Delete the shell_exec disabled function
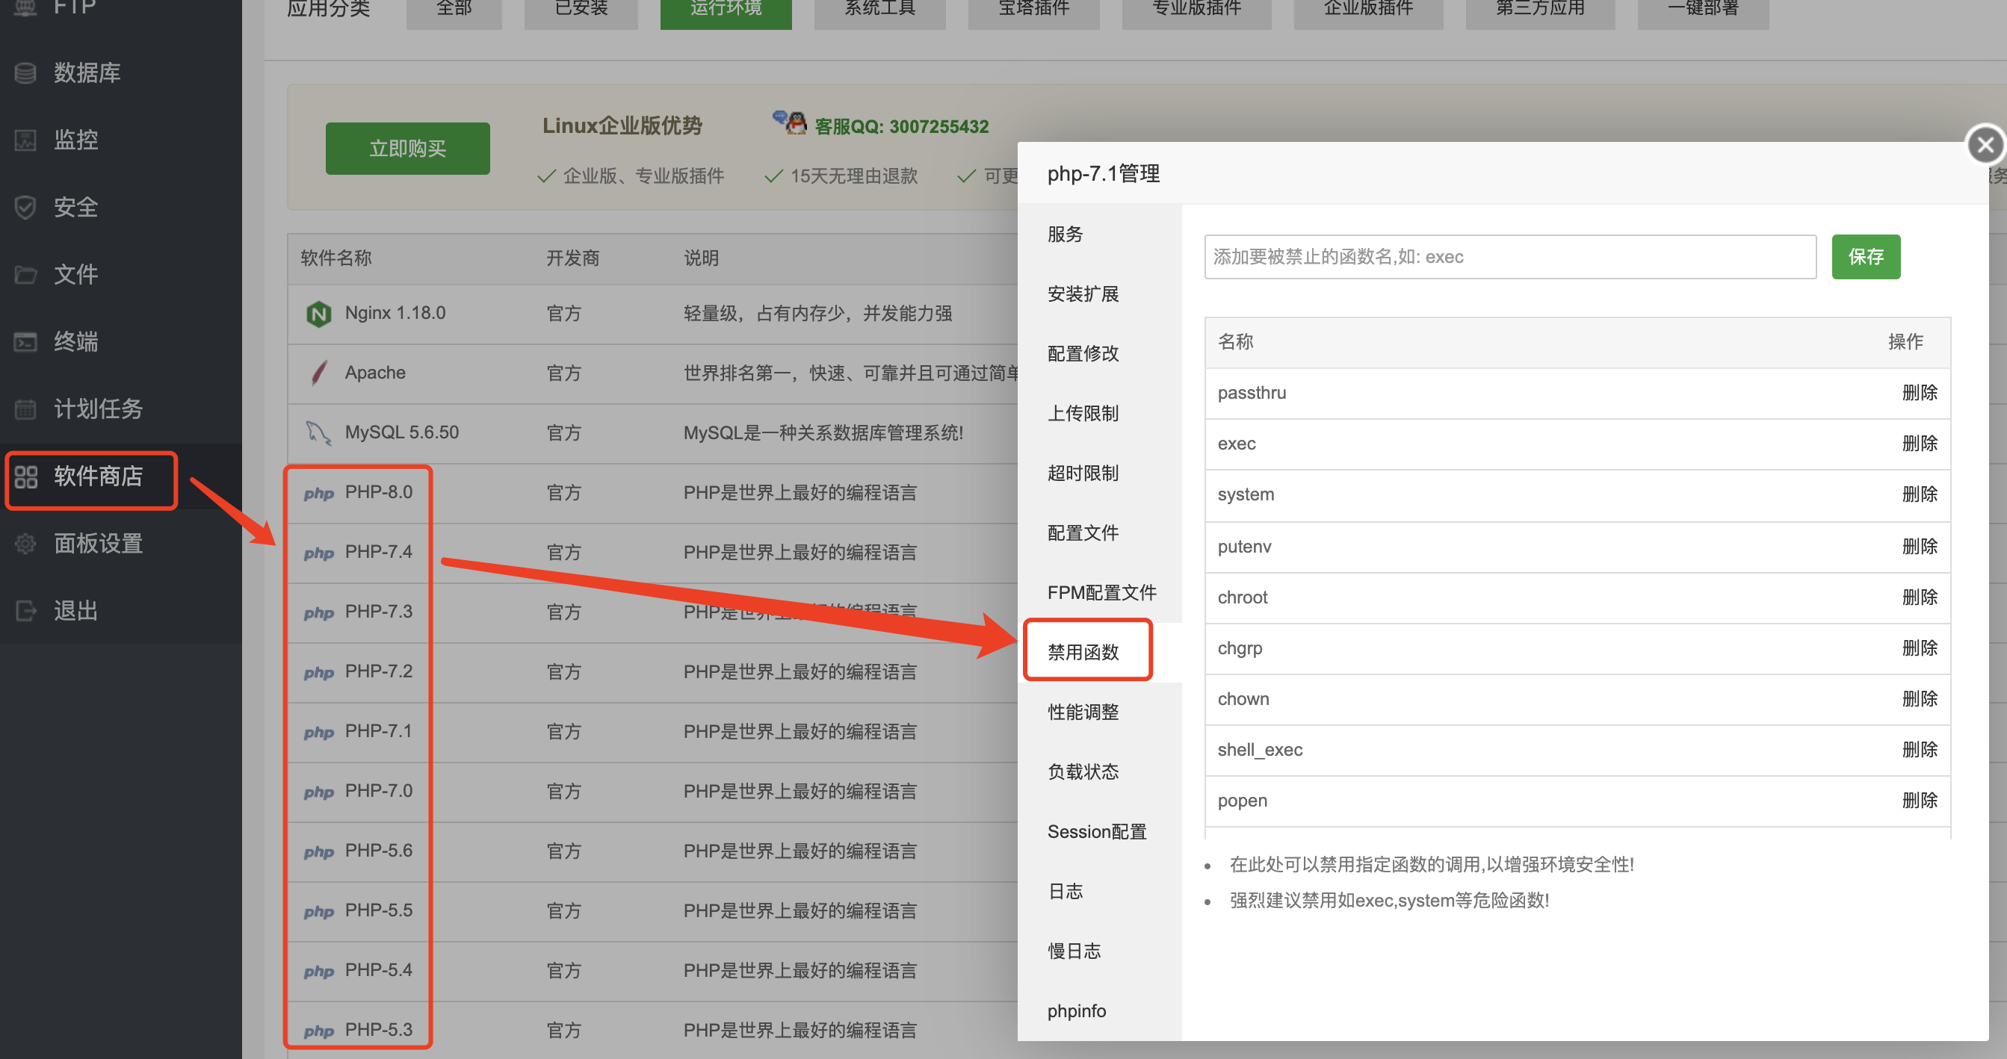 coord(1919,750)
